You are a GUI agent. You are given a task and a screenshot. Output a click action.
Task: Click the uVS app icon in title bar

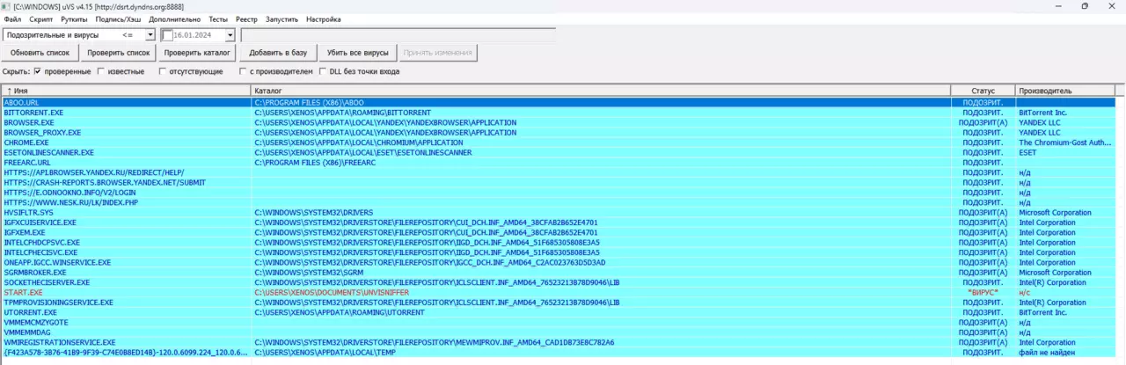pyautogui.click(x=6, y=6)
